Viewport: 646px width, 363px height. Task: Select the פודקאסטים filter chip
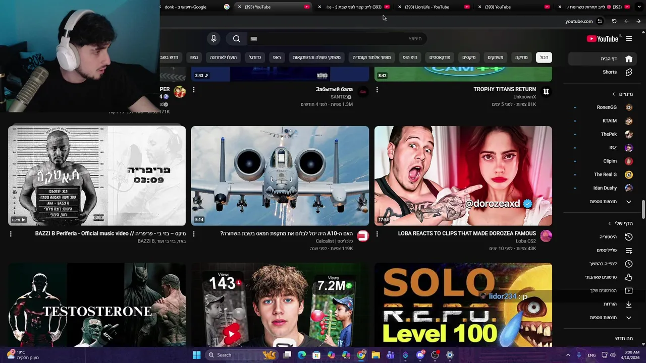[440, 57]
